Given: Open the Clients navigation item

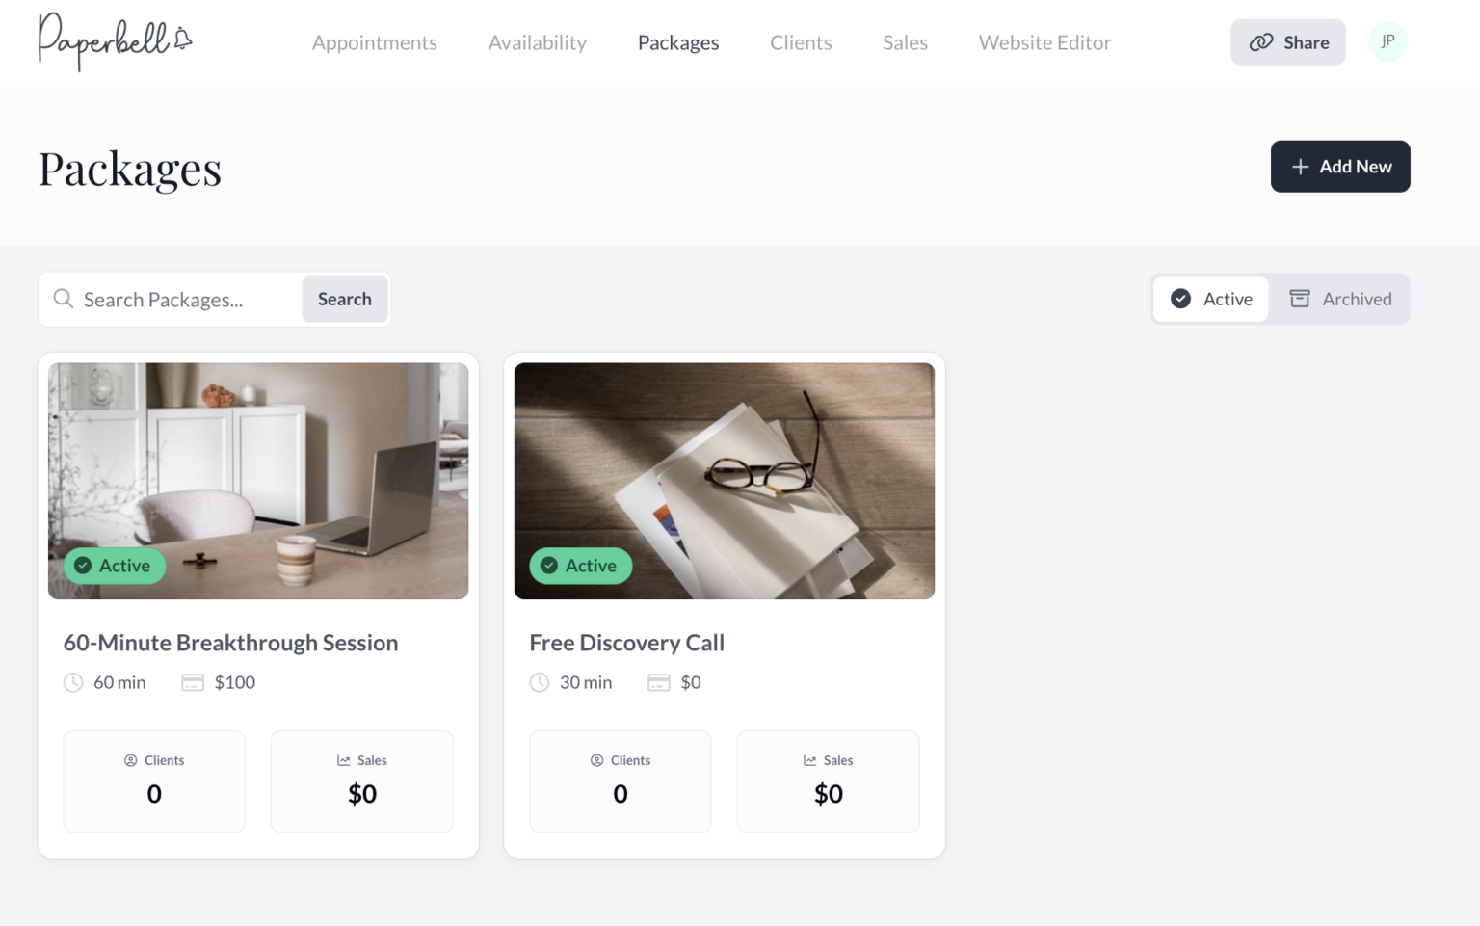Looking at the screenshot, I should point(801,42).
